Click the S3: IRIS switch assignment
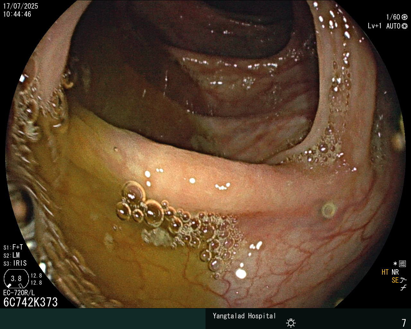Viewport: 411px width, 329px height. pyautogui.click(x=15, y=263)
